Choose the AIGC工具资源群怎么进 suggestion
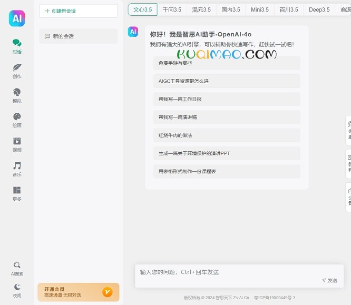This screenshot has height=305, width=351. point(227,81)
